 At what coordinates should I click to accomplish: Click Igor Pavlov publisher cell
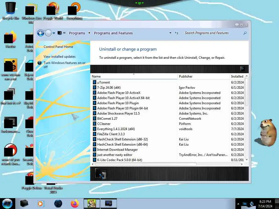pos(187,87)
